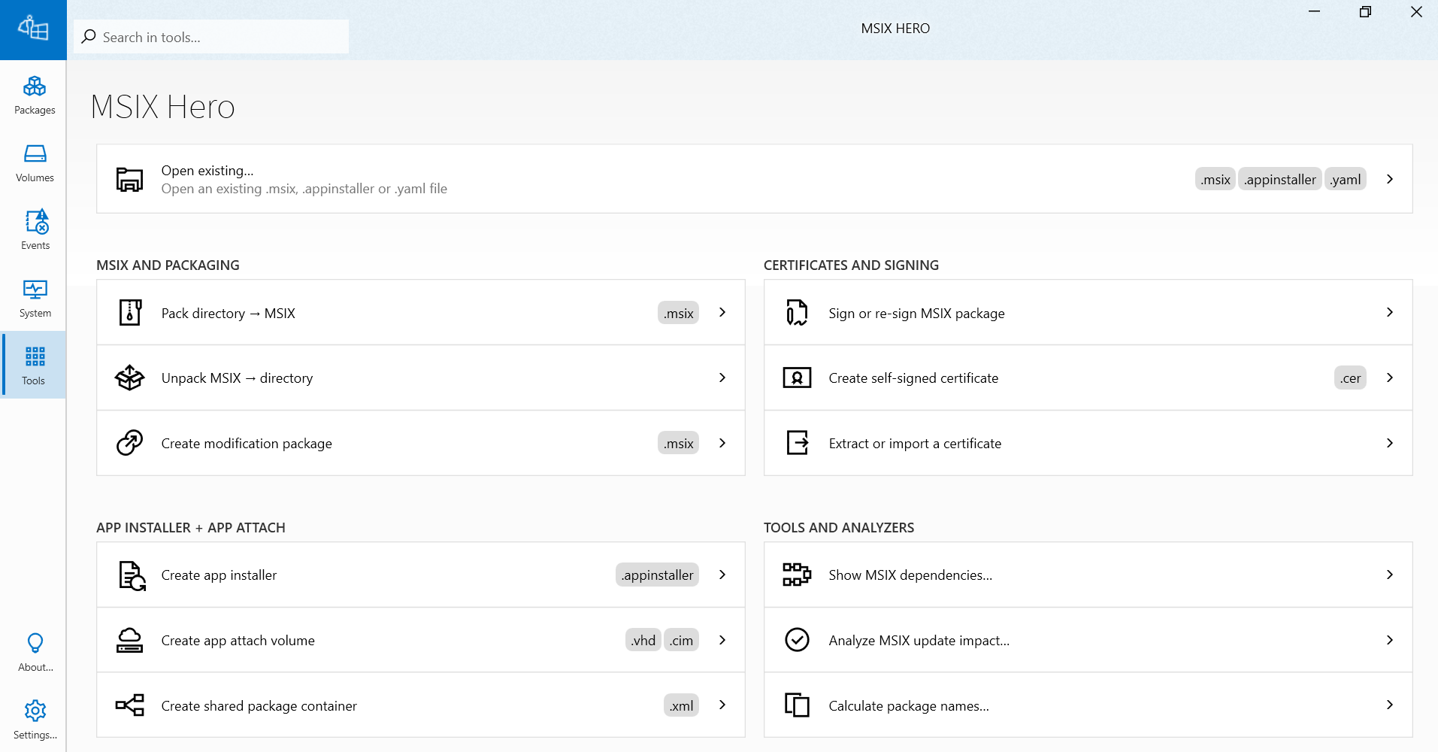Click the Calculate package names icon
Viewport: 1438px width, 752px height.
pos(797,705)
